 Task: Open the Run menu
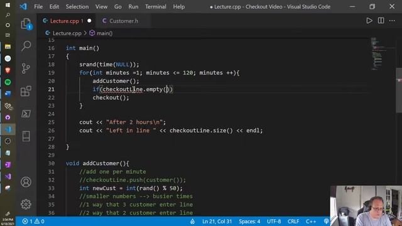click(x=133, y=7)
